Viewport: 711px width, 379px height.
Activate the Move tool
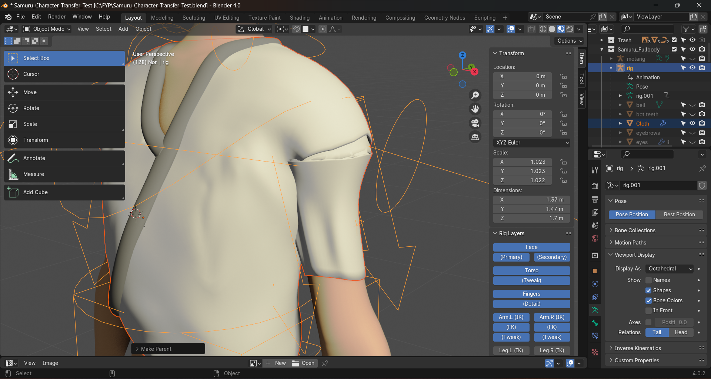(x=64, y=92)
